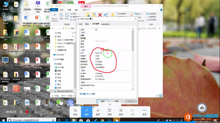Viewport: 220px width, 123px height.
Task: Click the remove properties and personal information link
Action: tap(87, 94)
